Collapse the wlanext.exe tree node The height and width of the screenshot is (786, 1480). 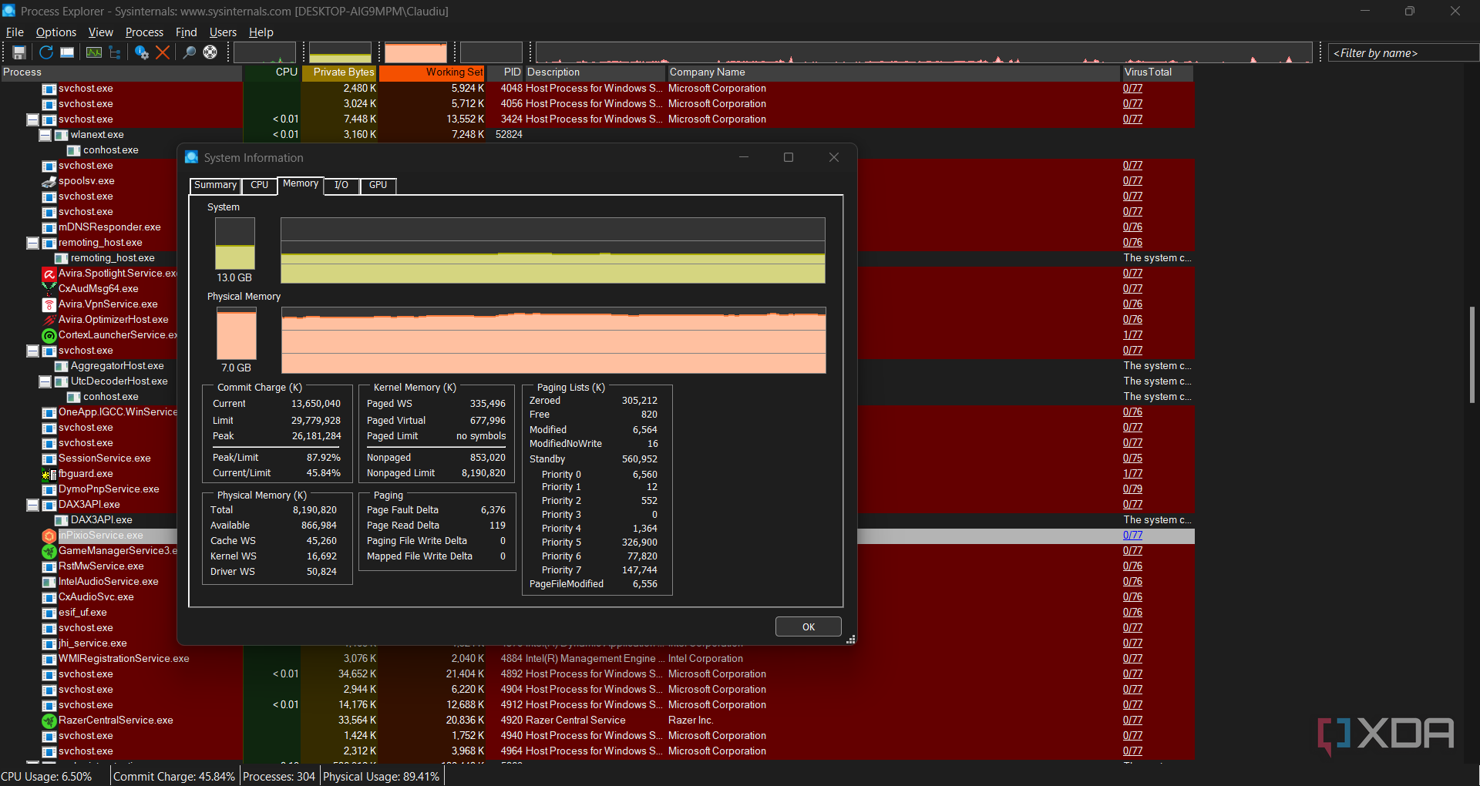[45, 135]
